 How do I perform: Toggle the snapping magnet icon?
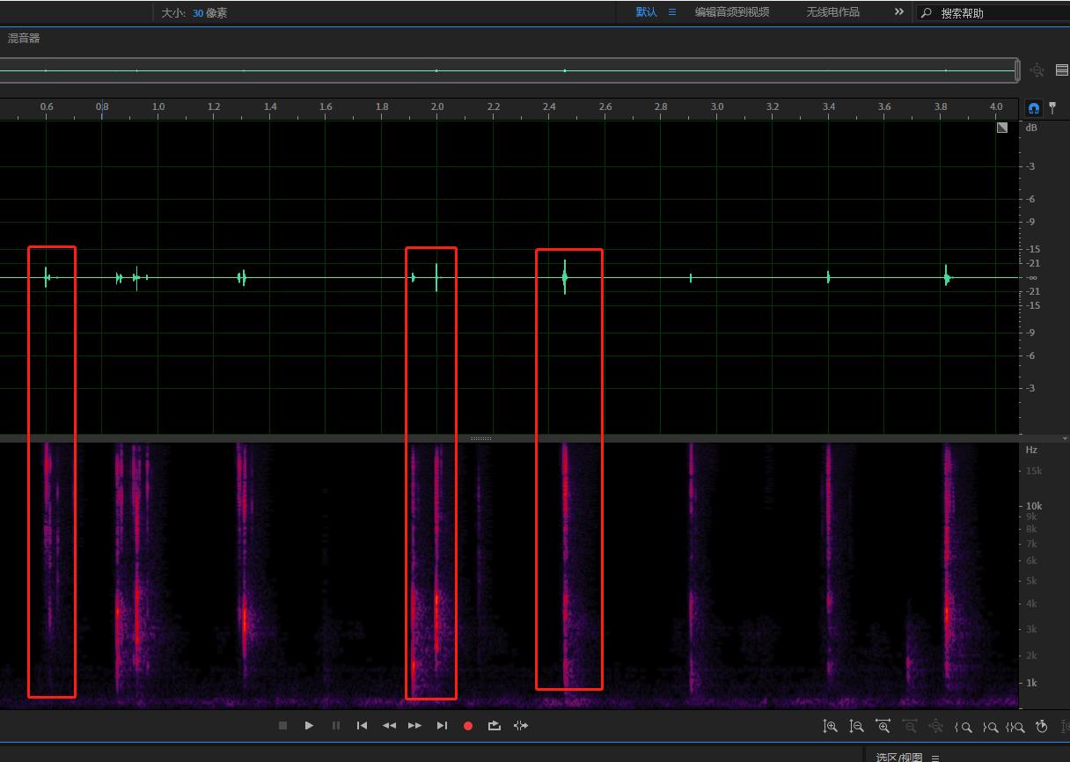1033,108
